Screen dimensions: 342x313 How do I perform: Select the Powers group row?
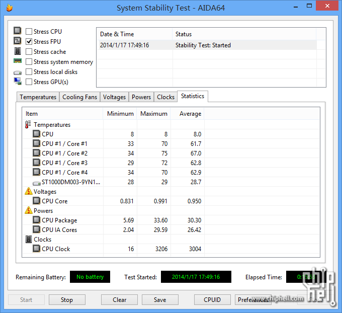point(43,211)
